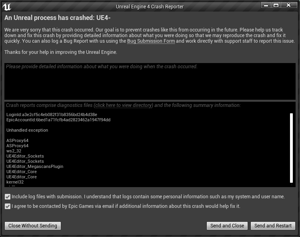Screen dimensions: 300x237
Task: Click the ws2_32 callstack entry
Action: pyautogui.click(x=14, y=151)
